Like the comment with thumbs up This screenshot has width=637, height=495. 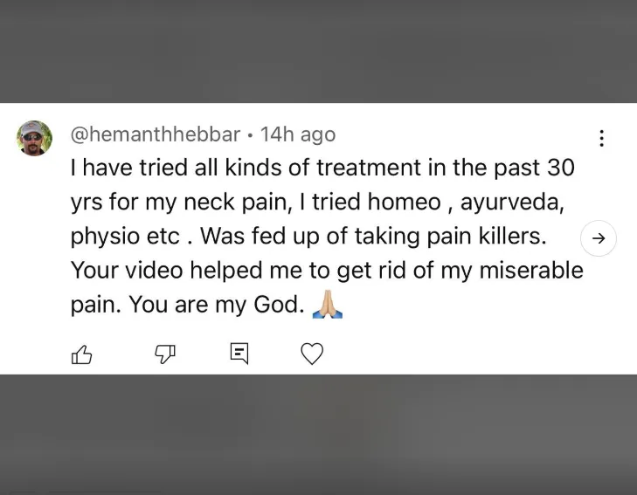point(81,354)
